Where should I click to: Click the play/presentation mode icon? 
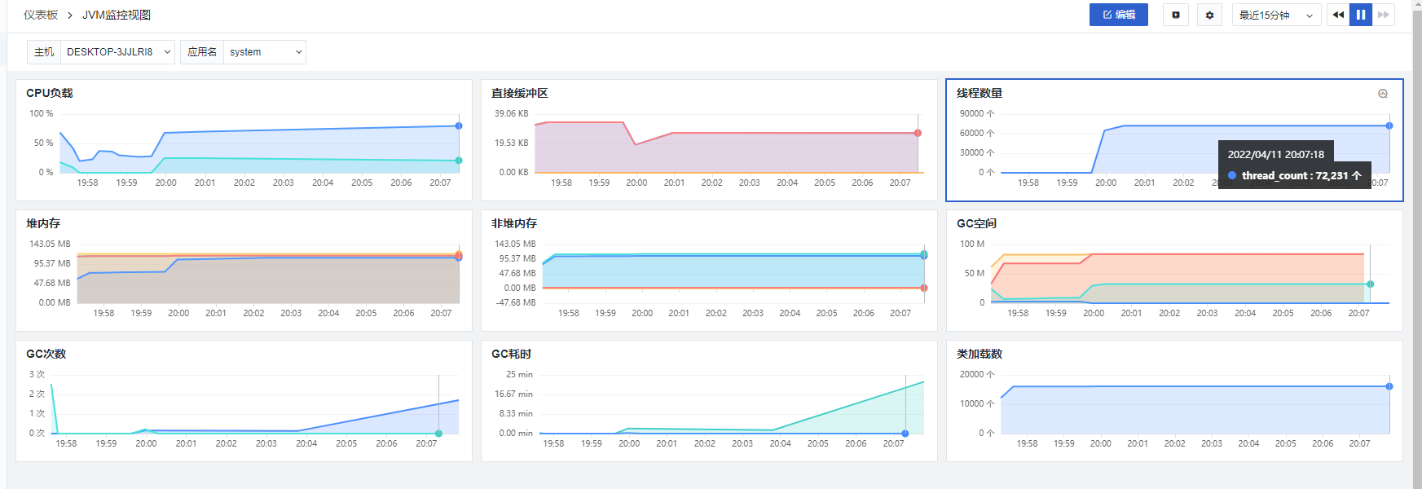(x=1176, y=15)
